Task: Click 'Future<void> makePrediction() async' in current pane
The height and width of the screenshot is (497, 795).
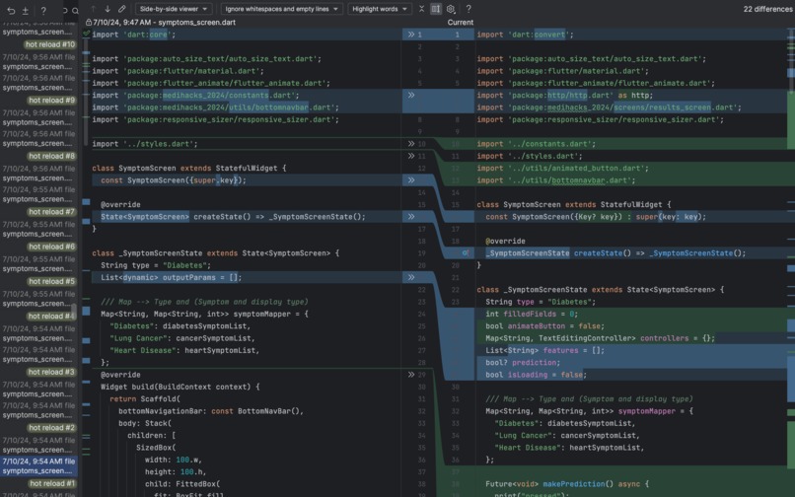Action: point(567,484)
